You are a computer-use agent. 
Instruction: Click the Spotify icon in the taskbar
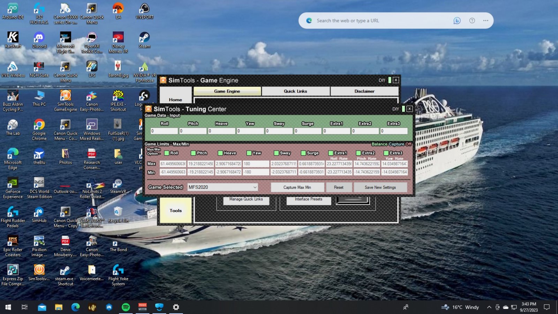pos(126,307)
